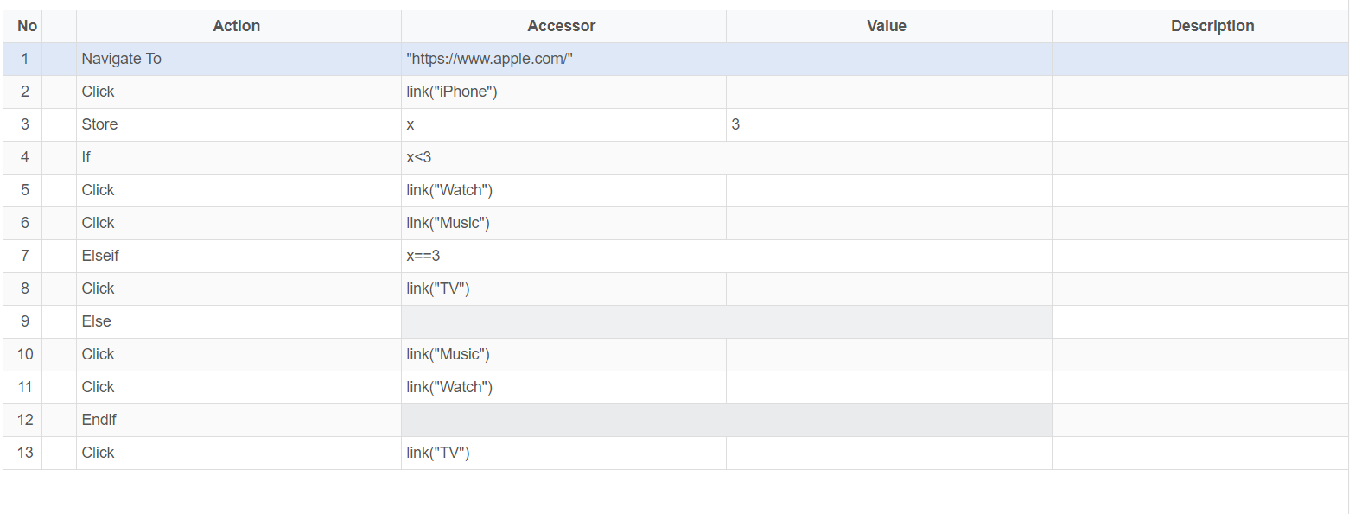The image size is (1355, 514).
Task: Click the Value column header
Action: coord(888,26)
